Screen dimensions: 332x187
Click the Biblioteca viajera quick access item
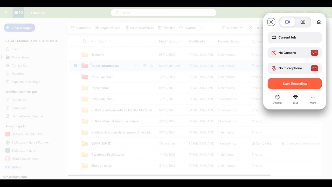point(23,151)
